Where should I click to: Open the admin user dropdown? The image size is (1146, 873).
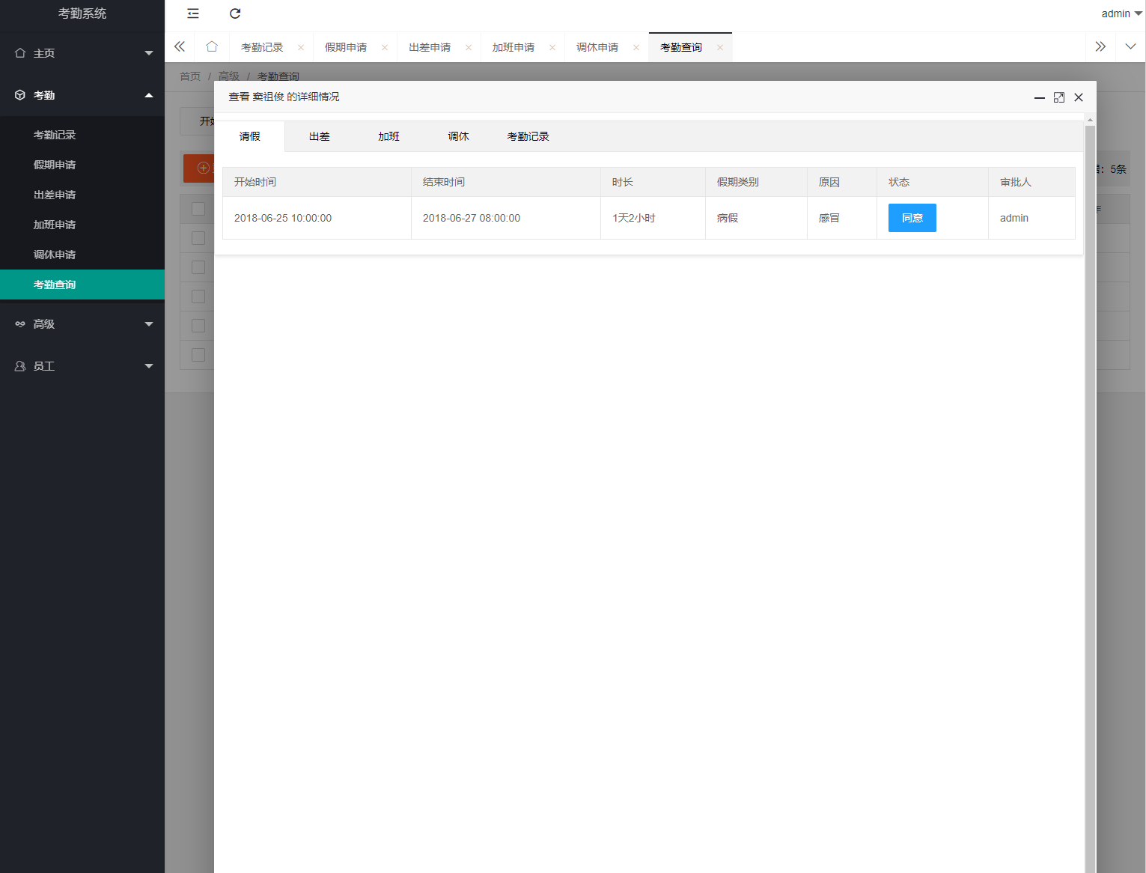1121,13
